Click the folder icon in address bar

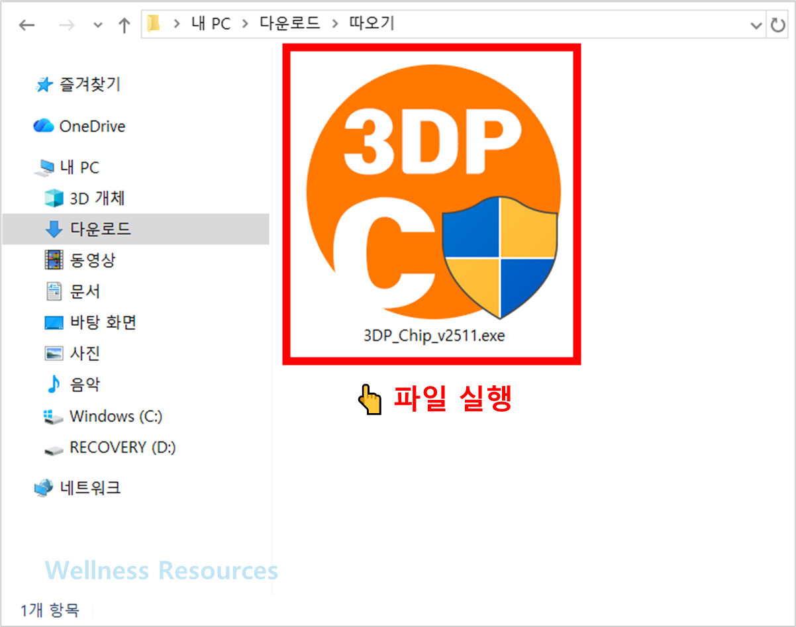(154, 24)
